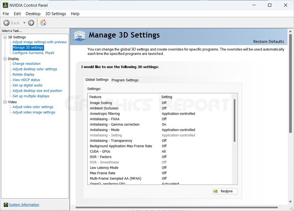Open Adjust video image settings
This screenshot has width=294, height=211.
coord(34,113)
